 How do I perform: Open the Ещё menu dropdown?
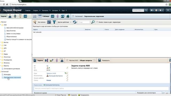pyautogui.click(x=64, y=11)
